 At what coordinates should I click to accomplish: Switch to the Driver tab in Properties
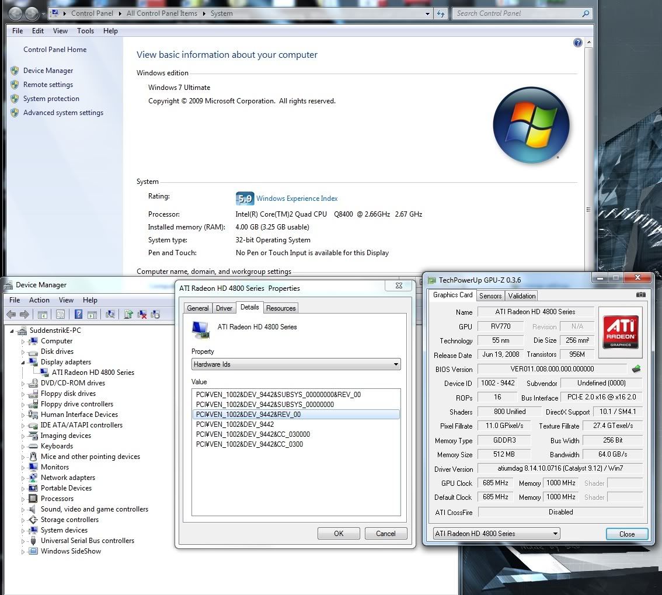[x=224, y=308]
